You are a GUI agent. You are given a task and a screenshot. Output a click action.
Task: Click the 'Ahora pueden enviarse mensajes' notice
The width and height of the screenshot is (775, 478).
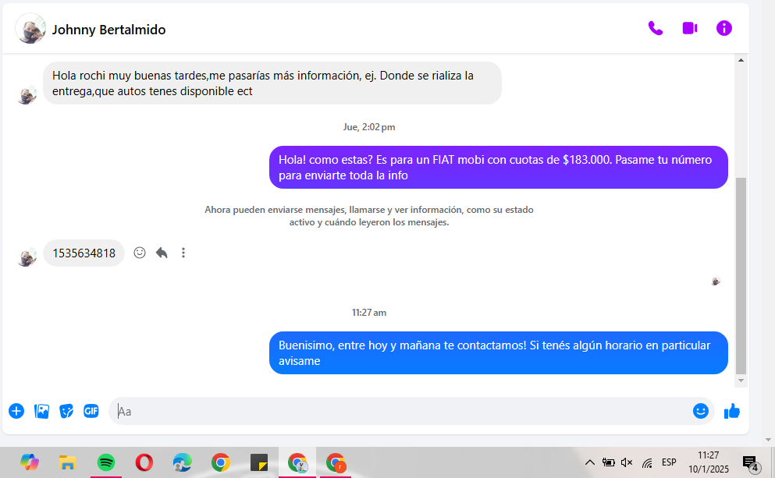[x=369, y=216]
